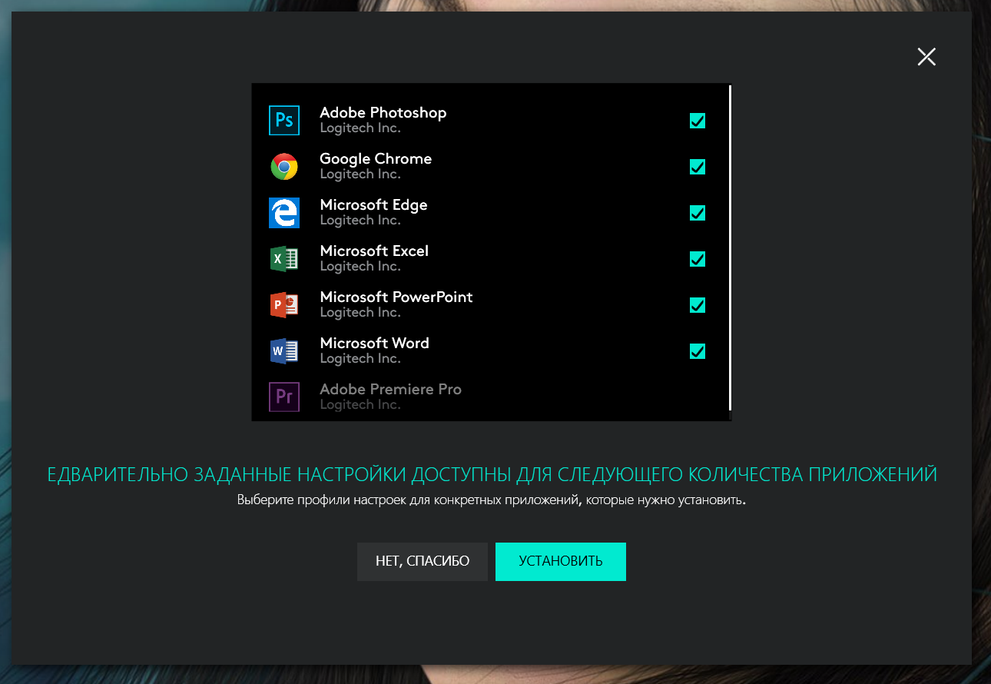Viewport: 991px width, 684px height.
Task: Click the Microsoft Excel icon
Action: coord(283,259)
